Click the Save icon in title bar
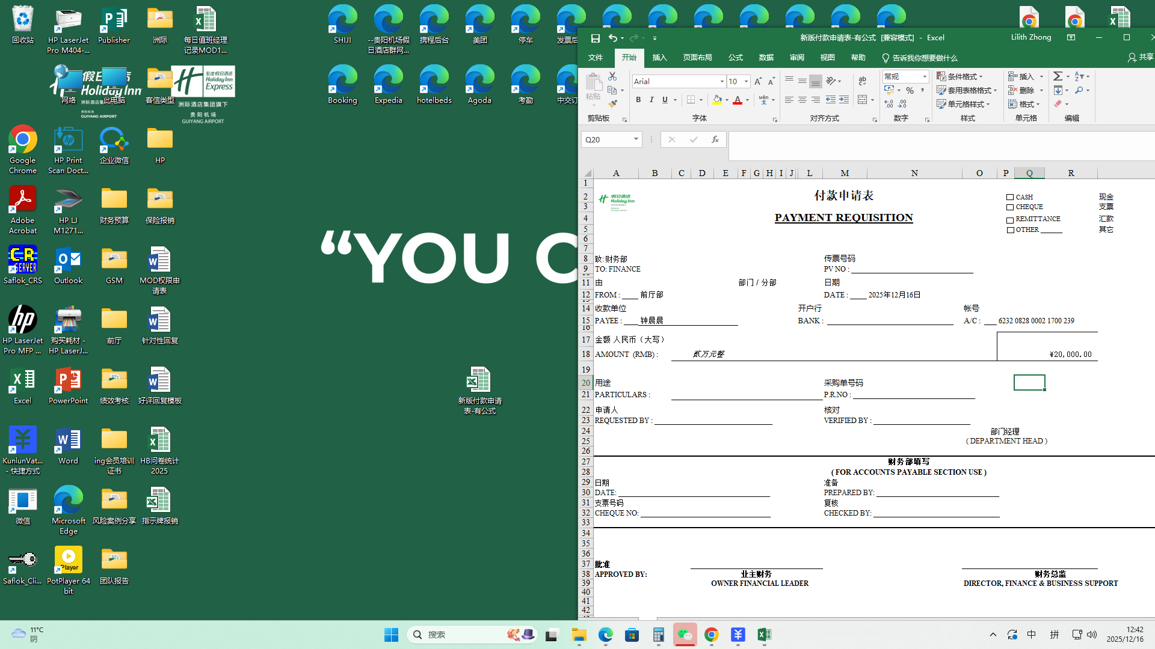This screenshot has height=649, width=1155. [x=595, y=38]
